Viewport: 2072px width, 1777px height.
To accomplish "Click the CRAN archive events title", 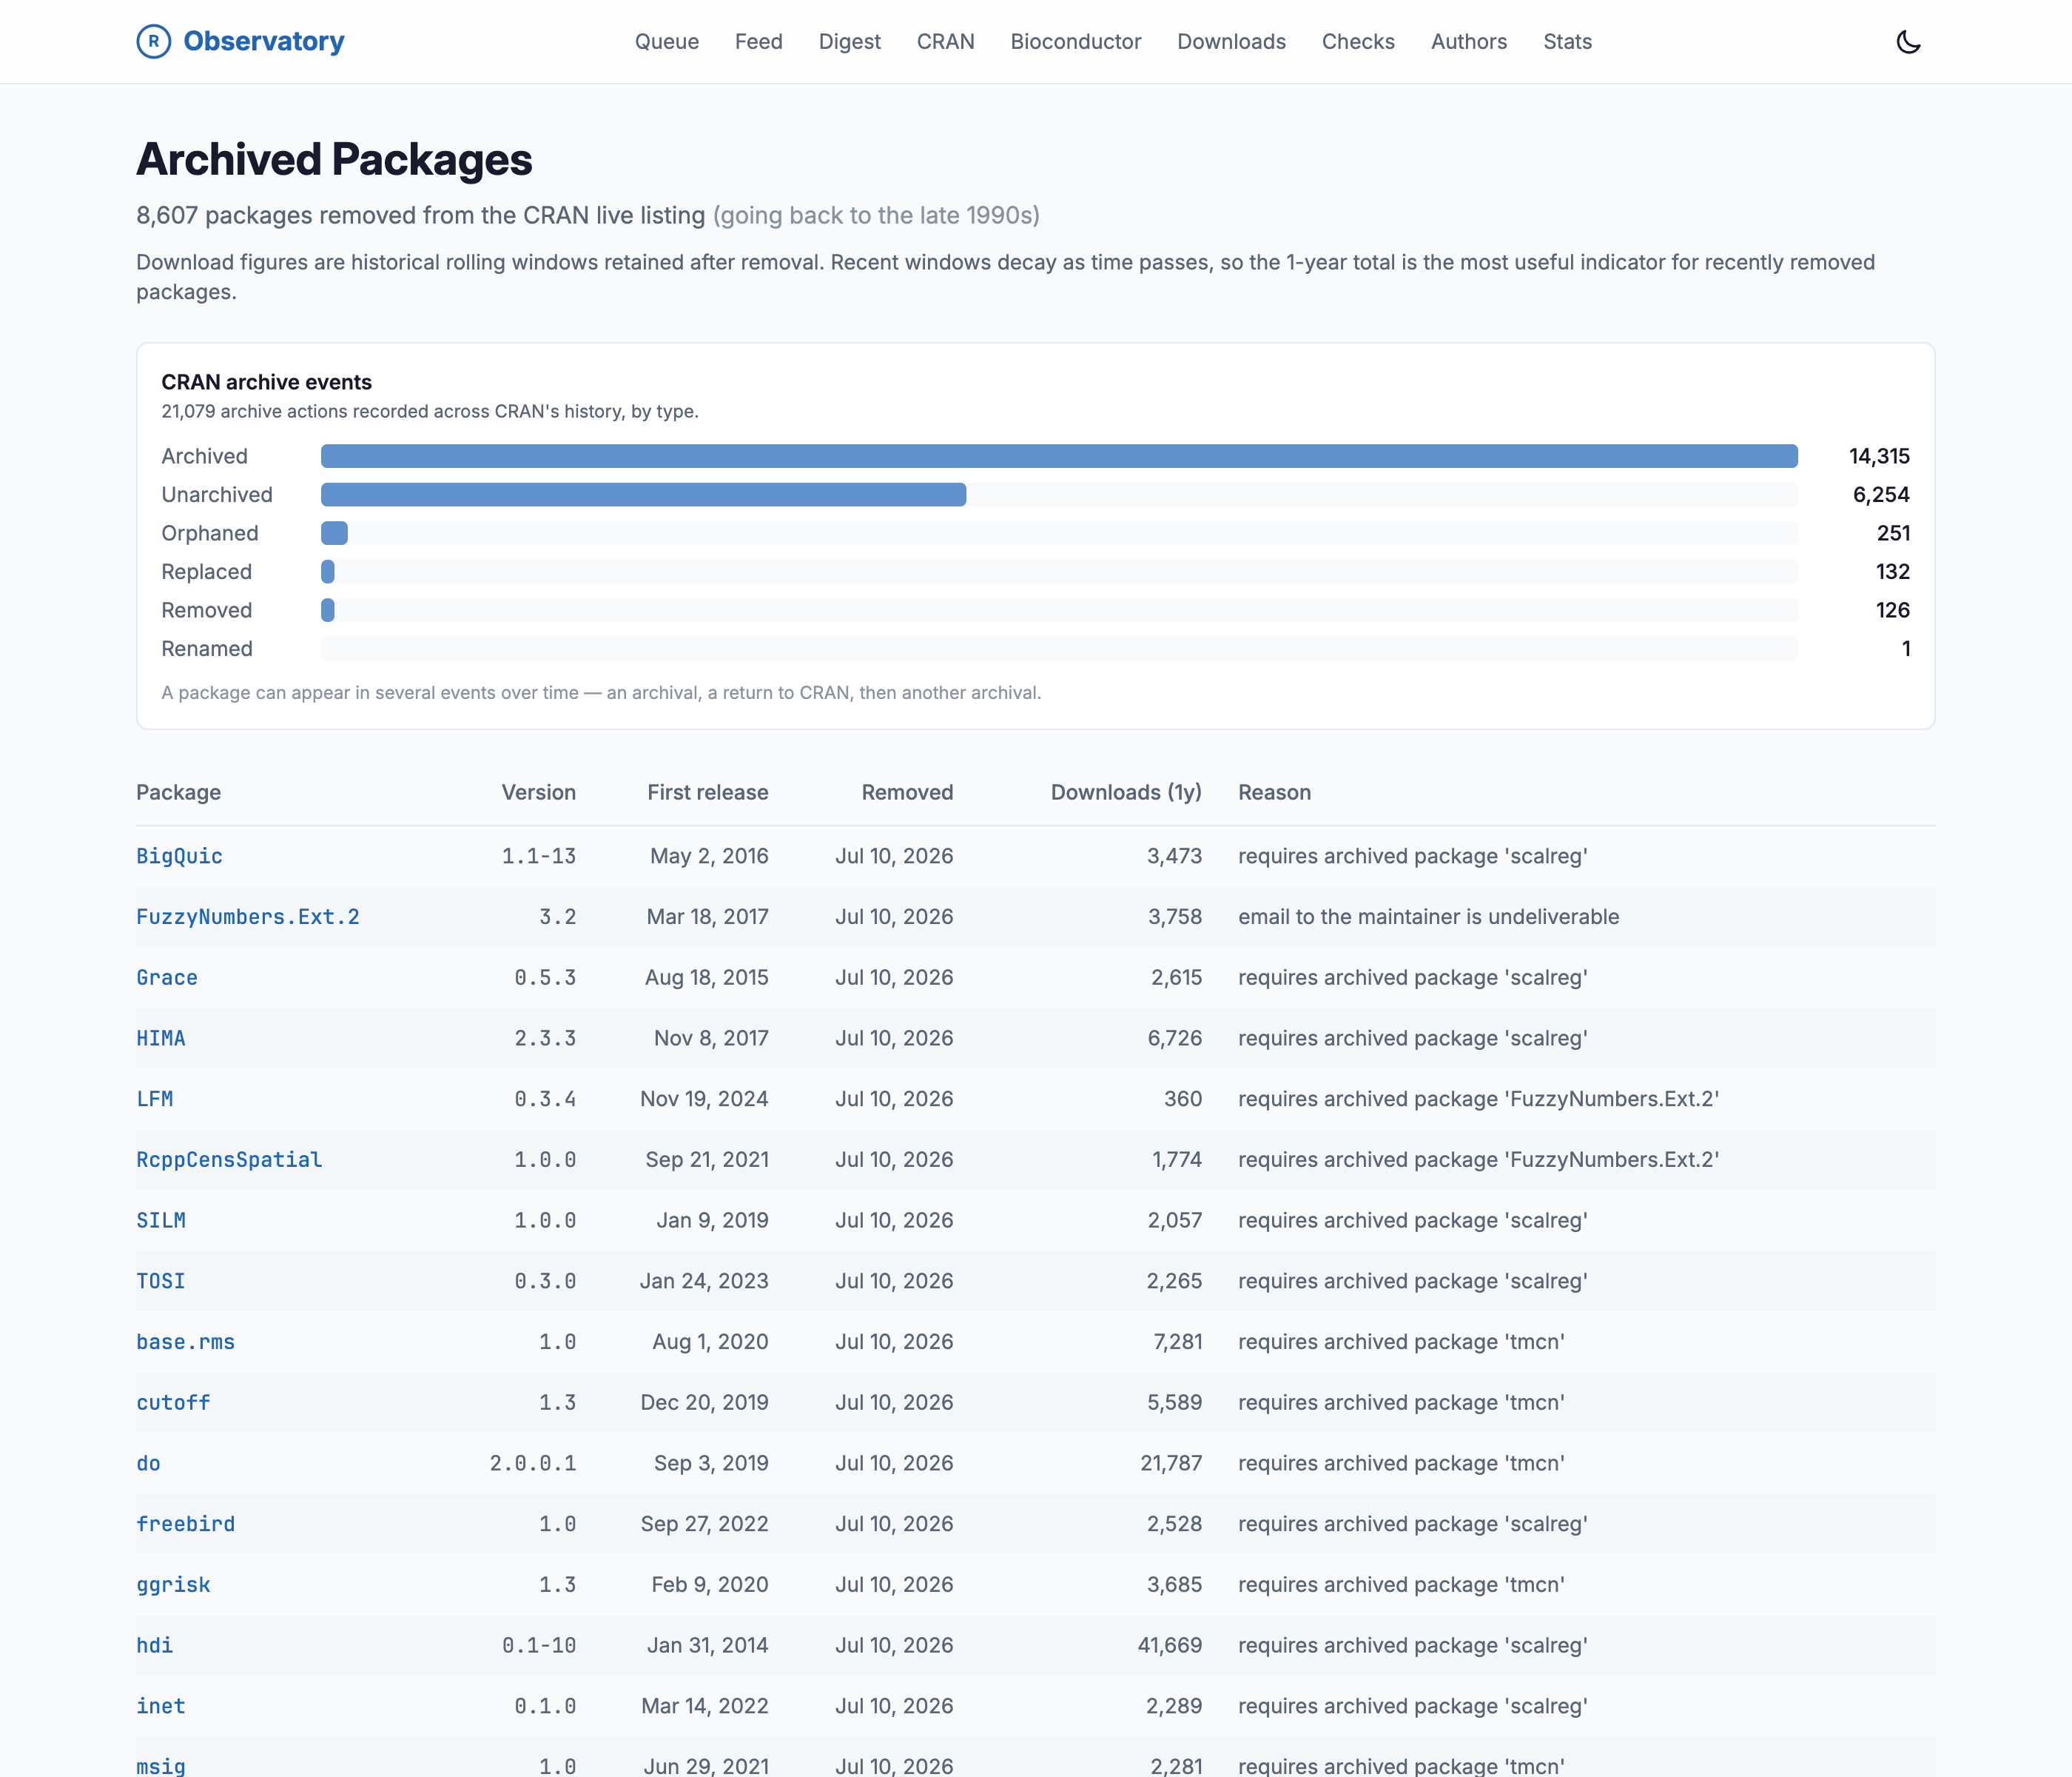I will pyautogui.click(x=266, y=382).
